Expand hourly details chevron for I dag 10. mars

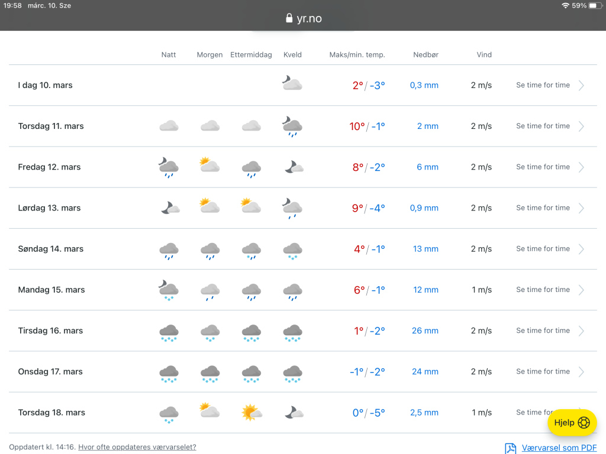click(x=581, y=85)
